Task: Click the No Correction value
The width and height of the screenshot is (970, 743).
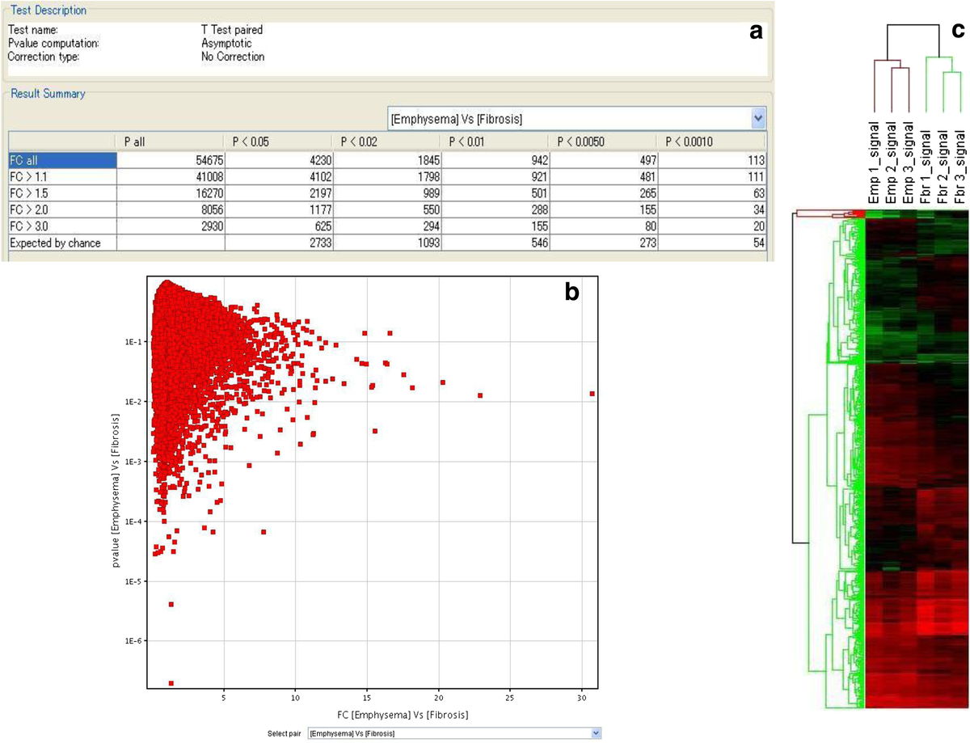Action: [x=233, y=57]
